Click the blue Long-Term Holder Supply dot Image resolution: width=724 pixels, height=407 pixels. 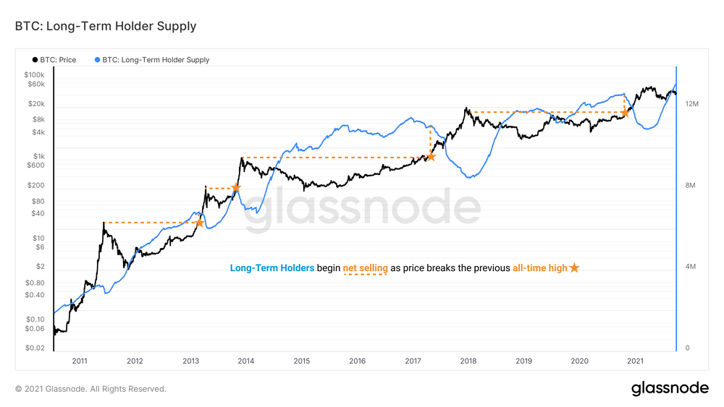click(98, 60)
